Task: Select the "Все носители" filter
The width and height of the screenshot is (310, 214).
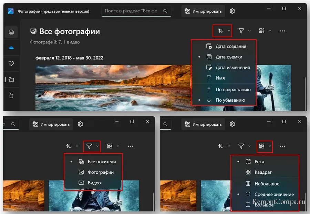Action: (93, 162)
